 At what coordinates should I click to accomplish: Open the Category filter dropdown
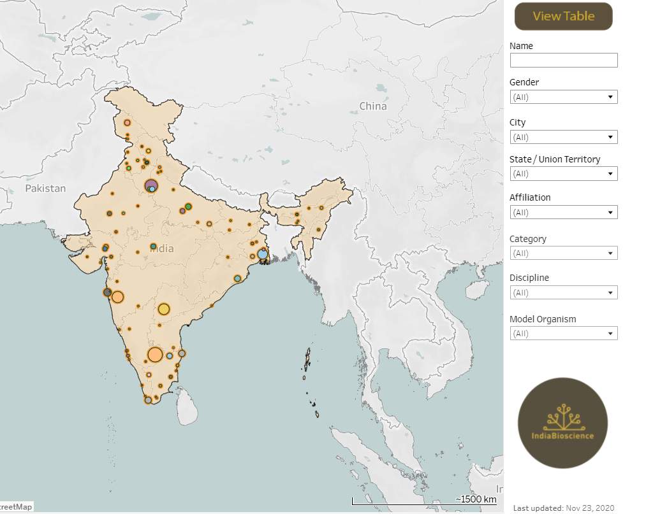pos(564,253)
